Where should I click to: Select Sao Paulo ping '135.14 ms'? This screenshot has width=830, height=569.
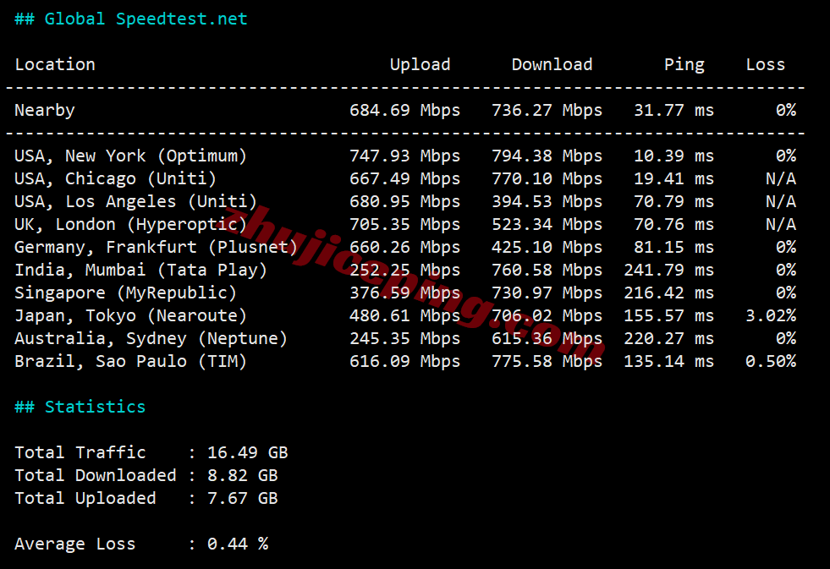(668, 361)
